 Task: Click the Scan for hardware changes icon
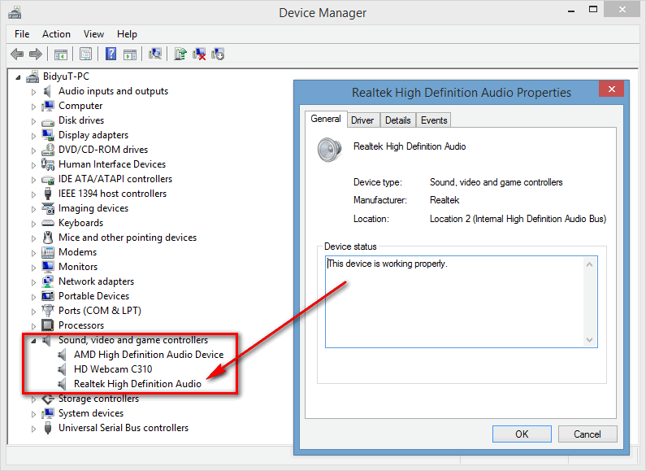[155, 54]
